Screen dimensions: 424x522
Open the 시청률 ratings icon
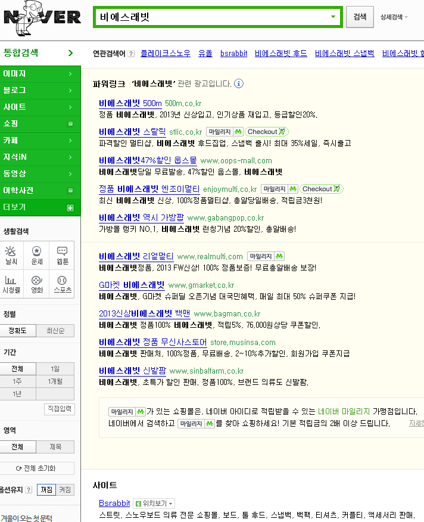11,284
